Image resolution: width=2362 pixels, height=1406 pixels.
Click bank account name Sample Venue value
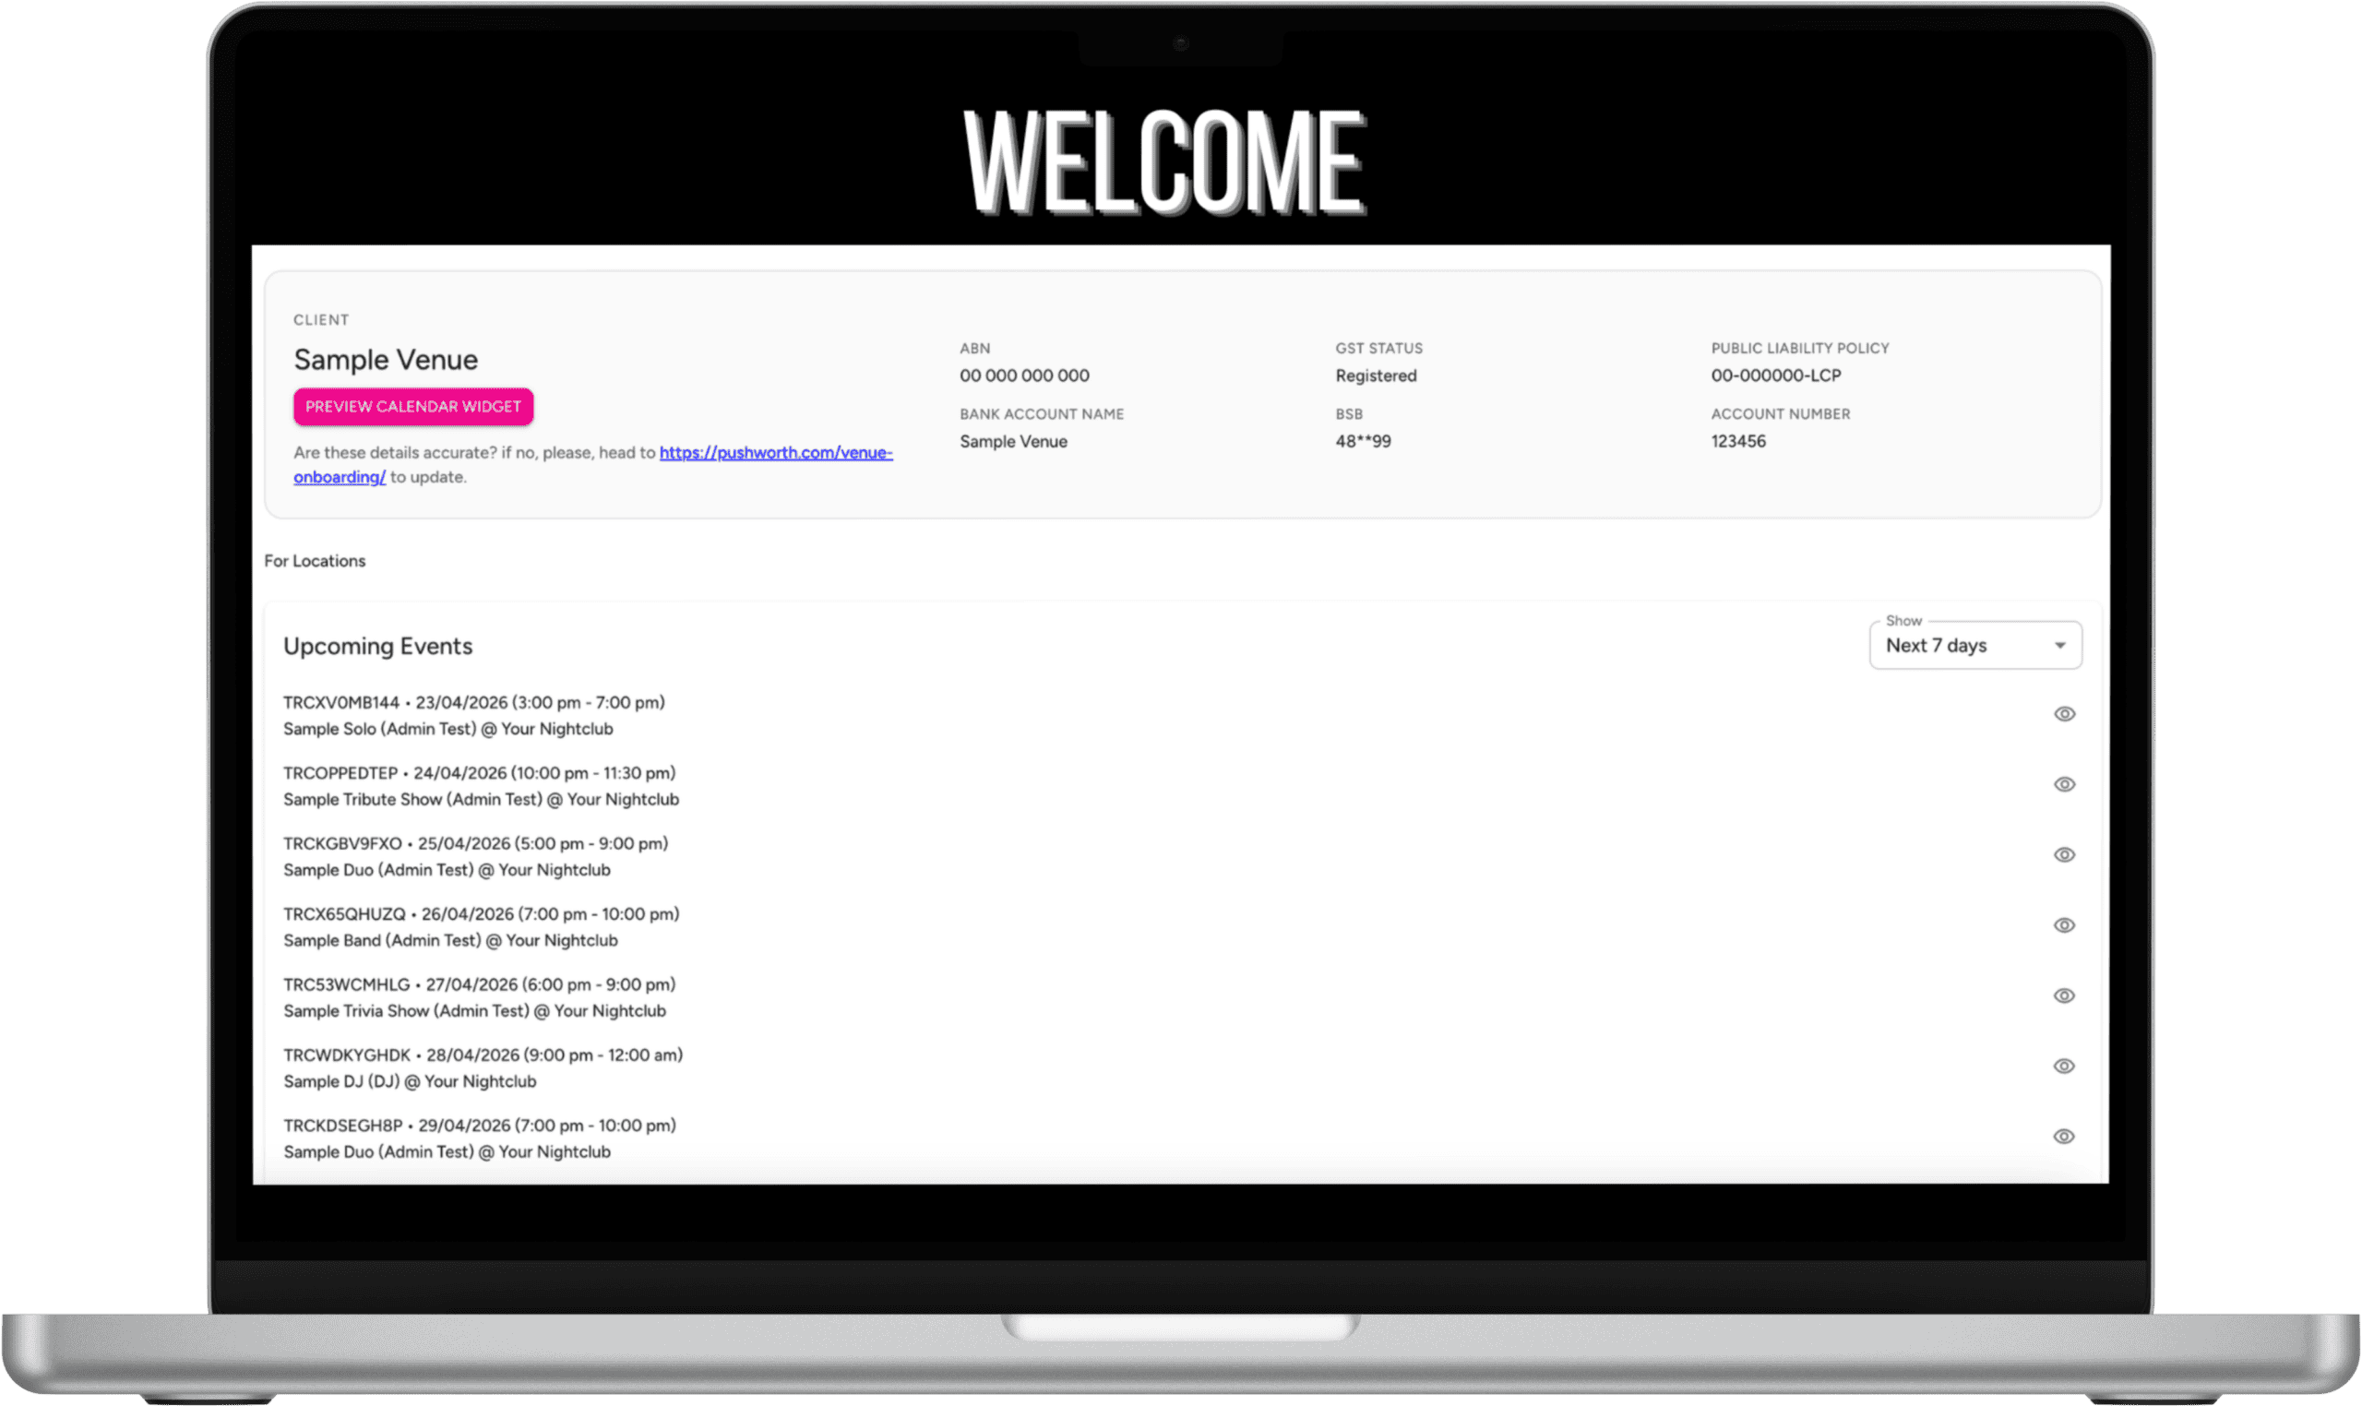click(x=1013, y=441)
